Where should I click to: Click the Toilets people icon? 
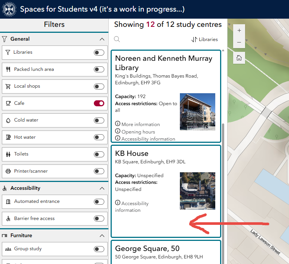coord(8,154)
